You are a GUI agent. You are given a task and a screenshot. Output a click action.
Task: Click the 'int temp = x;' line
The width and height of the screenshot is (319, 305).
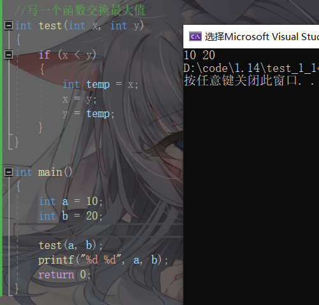tap(101, 84)
